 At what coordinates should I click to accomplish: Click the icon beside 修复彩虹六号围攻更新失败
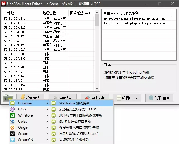point(54,128)
